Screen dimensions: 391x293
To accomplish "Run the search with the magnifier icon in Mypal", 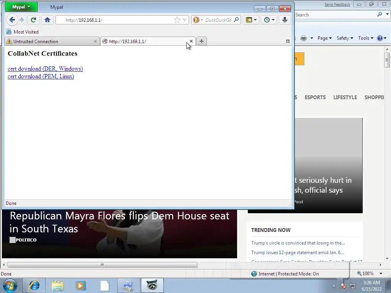I will tap(236, 20).
